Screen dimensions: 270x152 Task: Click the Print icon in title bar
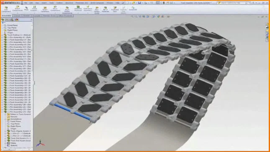tap(146, 3)
